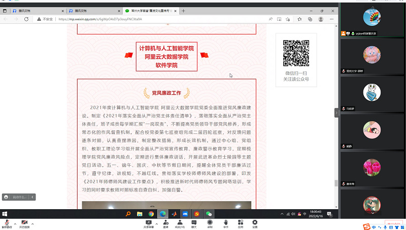Viewport: 406px width, 230px height.
Task: Open a new browser tab
Action: (x=183, y=11)
